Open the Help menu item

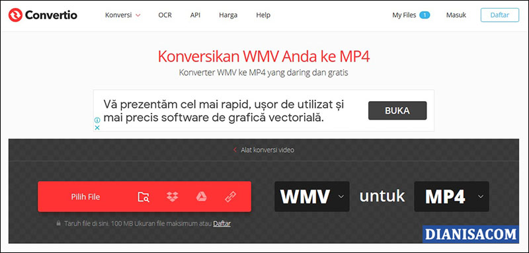263,15
